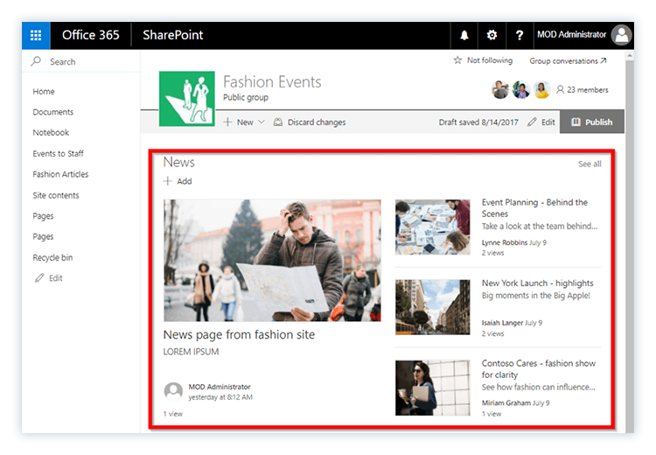Open MOD Administrator profile avatar in header

tap(621, 35)
